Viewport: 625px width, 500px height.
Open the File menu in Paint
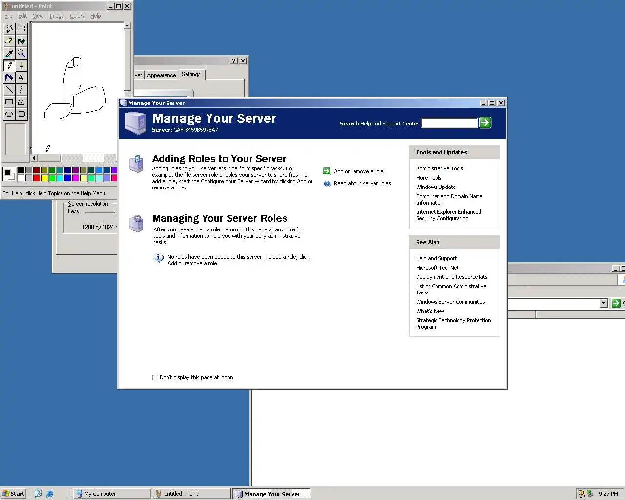(8, 16)
